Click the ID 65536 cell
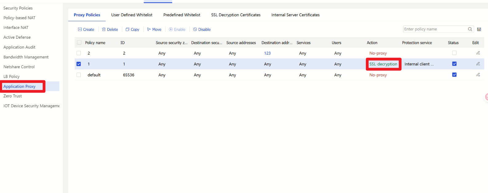The width and height of the screenshot is (488, 193). [x=129, y=75]
